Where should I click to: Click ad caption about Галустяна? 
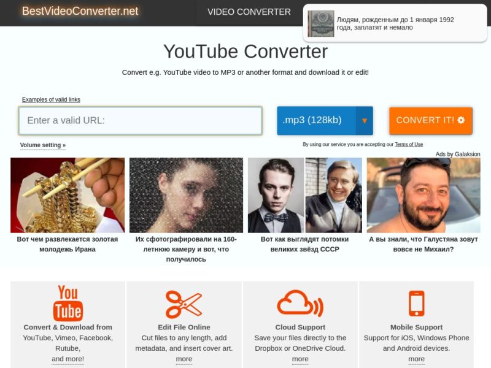click(423, 244)
